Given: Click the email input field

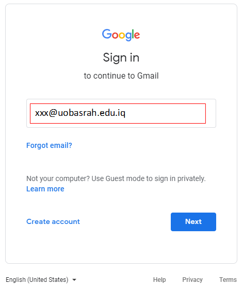Looking at the screenshot, I should [121, 113].
